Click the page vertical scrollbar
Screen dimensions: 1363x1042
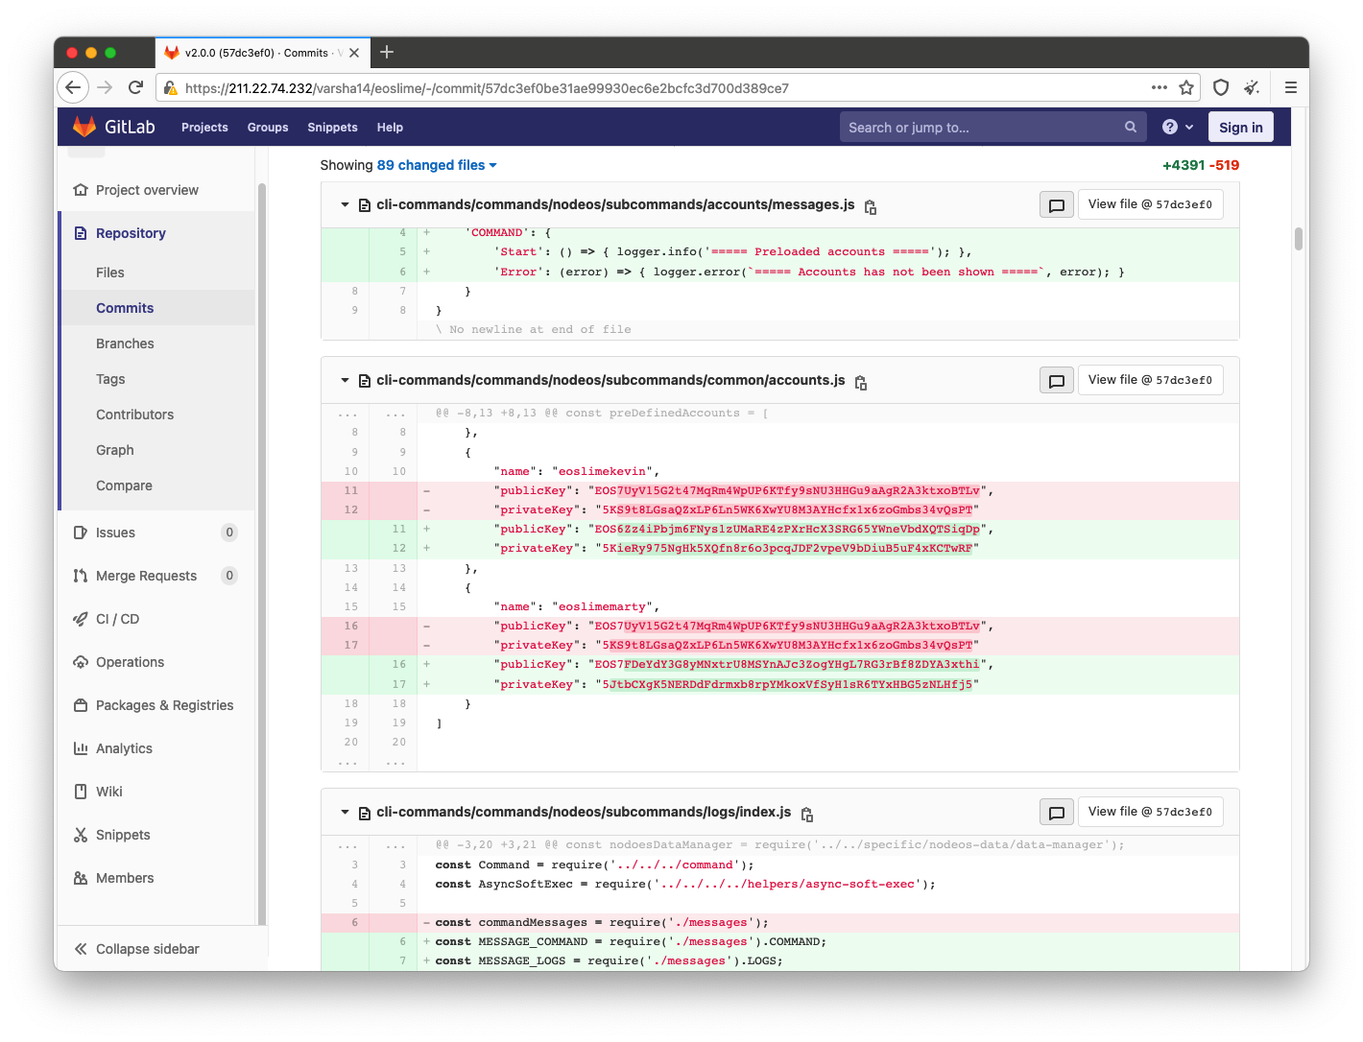[1298, 238]
